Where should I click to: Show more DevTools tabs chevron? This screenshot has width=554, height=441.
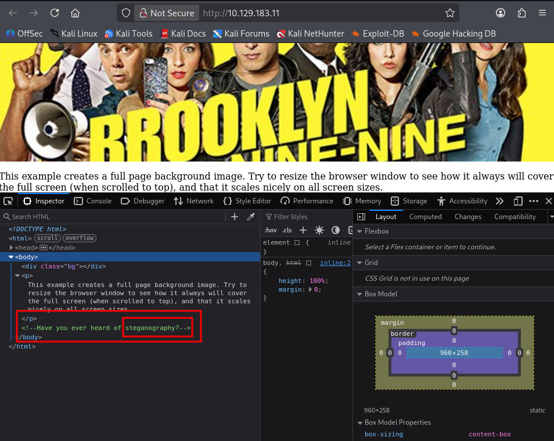(499, 201)
